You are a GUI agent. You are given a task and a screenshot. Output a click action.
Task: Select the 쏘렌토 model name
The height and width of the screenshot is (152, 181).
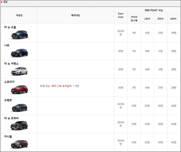8,100
